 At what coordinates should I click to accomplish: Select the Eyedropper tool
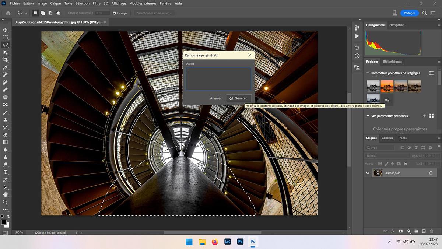[x=5, y=67]
